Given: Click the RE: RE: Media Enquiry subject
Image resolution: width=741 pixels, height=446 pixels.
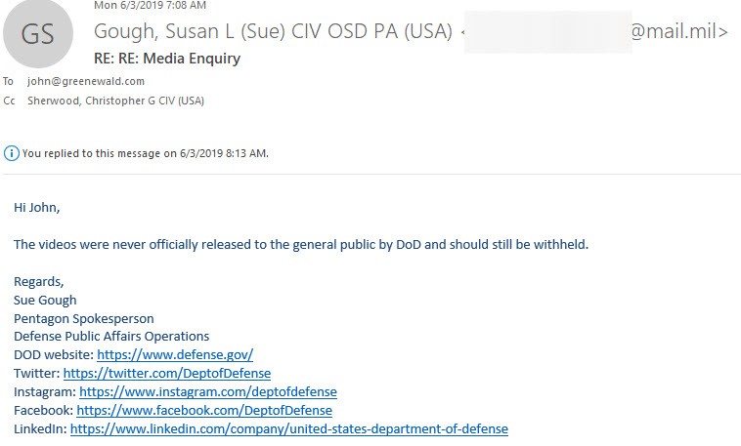Looking at the screenshot, I should pyautogui.click(x=167, y=59).
